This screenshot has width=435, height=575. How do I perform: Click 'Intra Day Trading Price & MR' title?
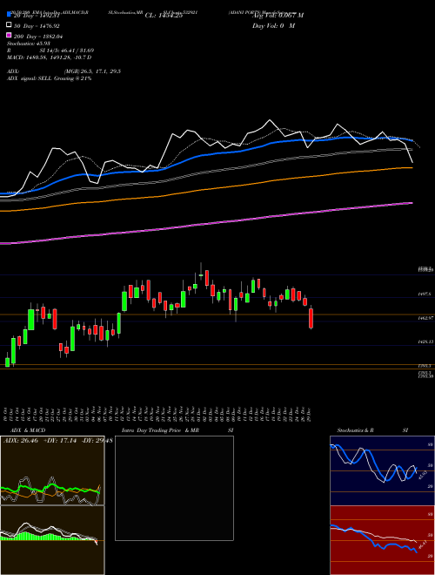[160, 430]
